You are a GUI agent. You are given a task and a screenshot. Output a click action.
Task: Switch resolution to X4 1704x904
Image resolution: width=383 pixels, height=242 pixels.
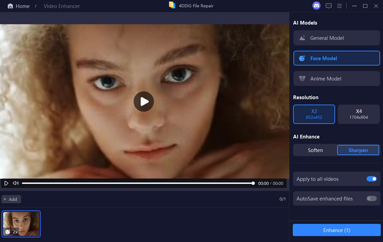359,114
